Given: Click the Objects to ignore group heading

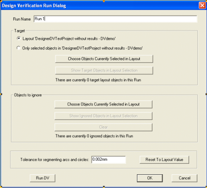Looking at the screenshot, I should coord(28,95).
